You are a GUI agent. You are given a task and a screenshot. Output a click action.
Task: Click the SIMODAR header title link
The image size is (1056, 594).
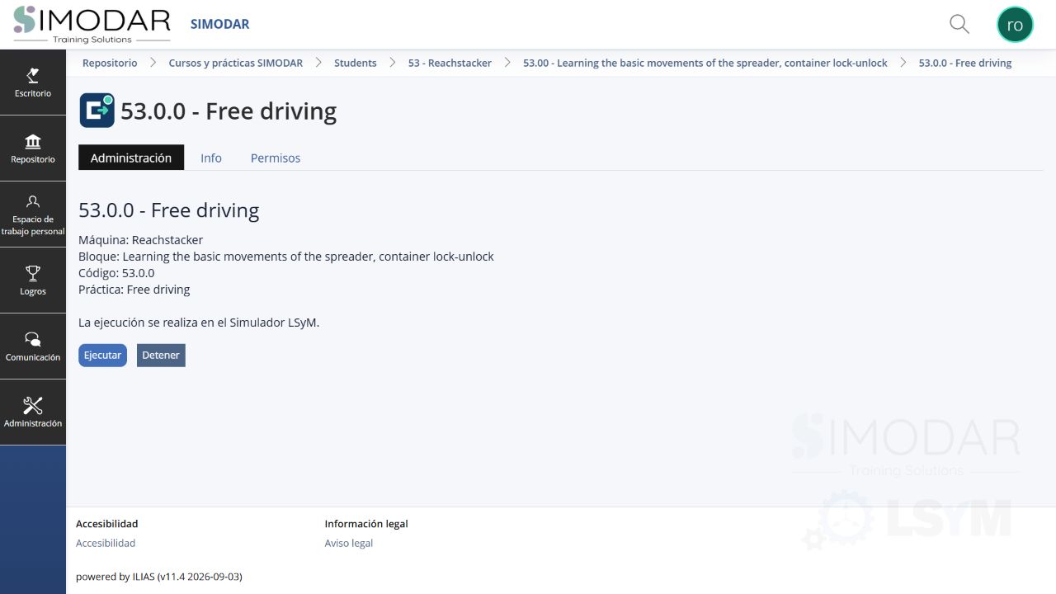pos(219,24)
